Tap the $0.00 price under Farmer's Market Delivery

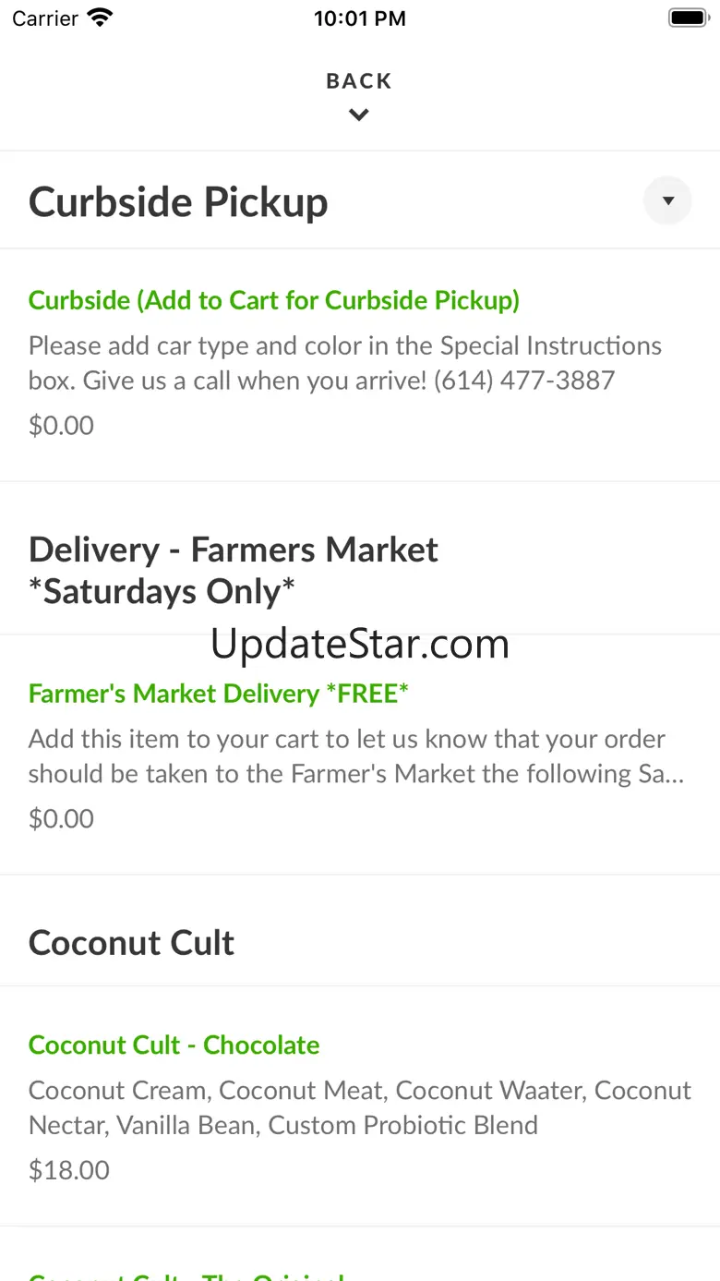61,819
